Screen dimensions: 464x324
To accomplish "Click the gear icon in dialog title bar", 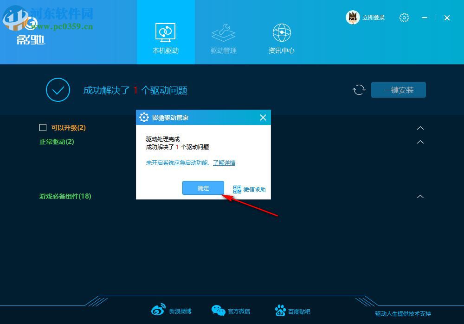I will tap(144, 117).
